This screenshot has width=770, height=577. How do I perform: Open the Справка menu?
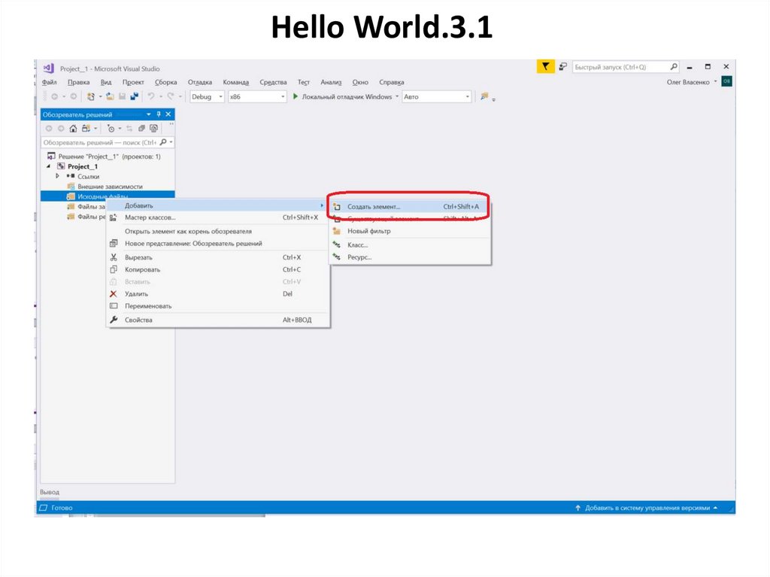(x=391, y=82)
